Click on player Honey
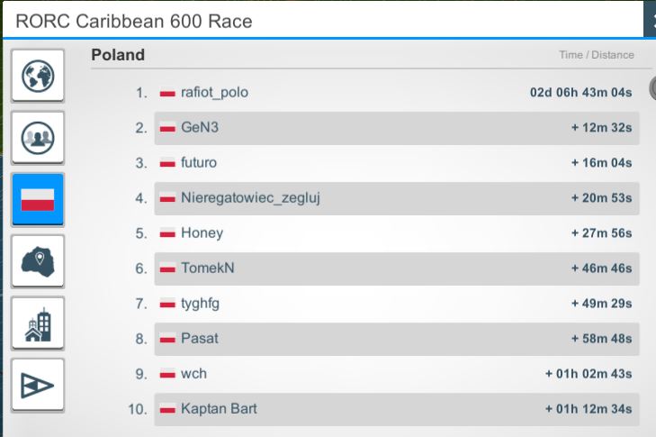Screen dimensions: 656x437 click(202, 233)
